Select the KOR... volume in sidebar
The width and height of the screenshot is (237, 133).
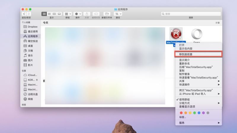click(x=29, y=80)
